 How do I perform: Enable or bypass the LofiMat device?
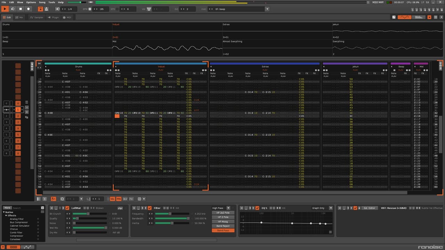[x=67, y=208]
